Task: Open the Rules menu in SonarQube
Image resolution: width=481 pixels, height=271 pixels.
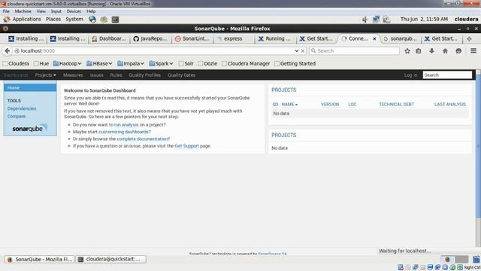Action: 116,75
